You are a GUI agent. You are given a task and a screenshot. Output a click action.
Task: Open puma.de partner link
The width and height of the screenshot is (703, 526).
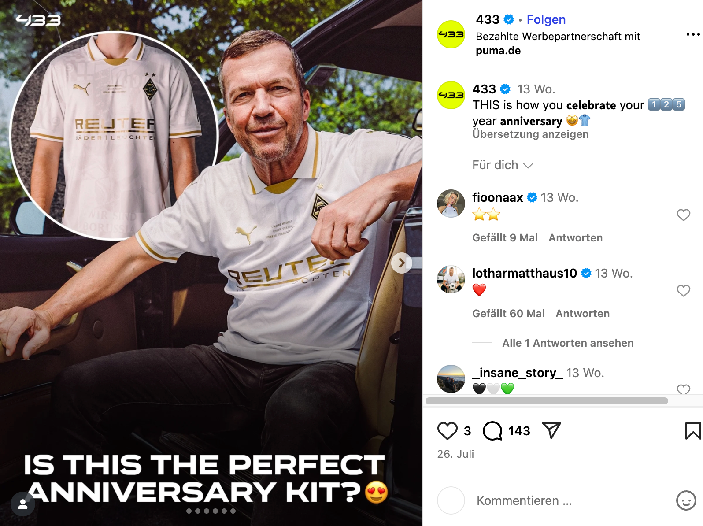[498, 51]
